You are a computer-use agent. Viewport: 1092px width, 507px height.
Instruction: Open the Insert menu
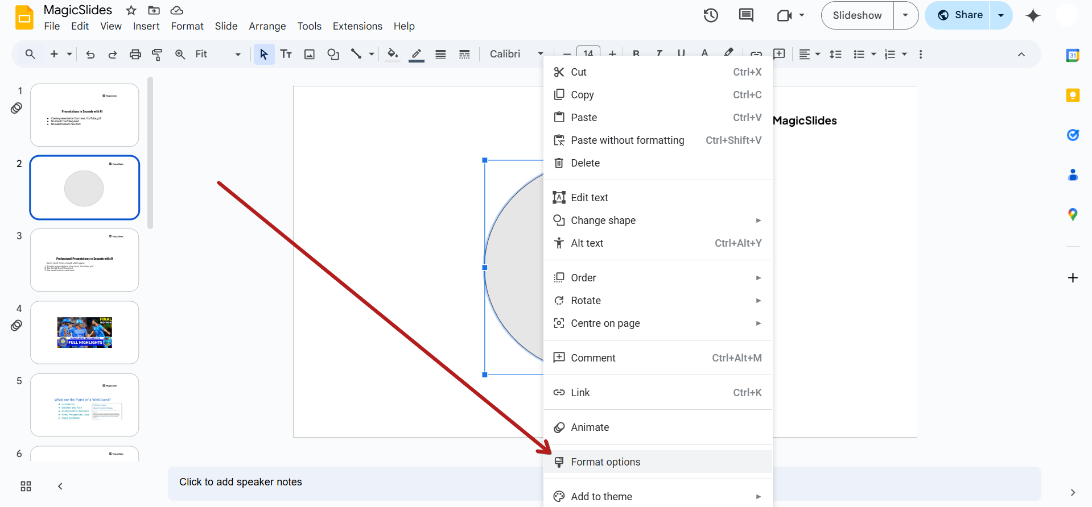point(146,26)
